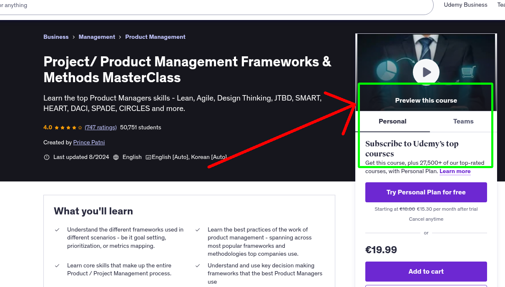Click the checkmark beside 'Learn core skills'
The width and height of the screenshot is (505, 287).
(x=57, y=265)
